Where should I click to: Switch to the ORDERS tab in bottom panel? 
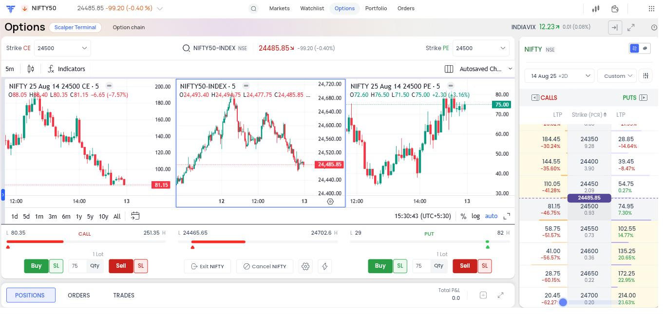(x=78, y=295)
